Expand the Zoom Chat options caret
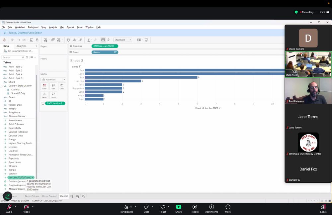This screenshot has width=332, height=215. tap(153, 206)
